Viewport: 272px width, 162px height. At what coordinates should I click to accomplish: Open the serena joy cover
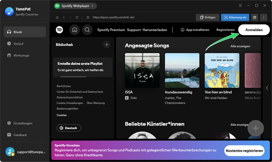click(253, 70)
